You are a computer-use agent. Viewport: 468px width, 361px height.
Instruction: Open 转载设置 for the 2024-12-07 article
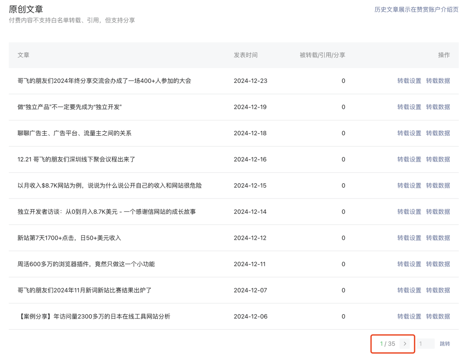409,290
